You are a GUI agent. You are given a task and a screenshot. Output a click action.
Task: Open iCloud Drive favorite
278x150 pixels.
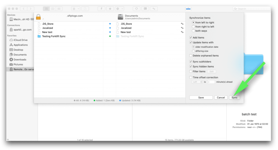[x=19, y=40]
